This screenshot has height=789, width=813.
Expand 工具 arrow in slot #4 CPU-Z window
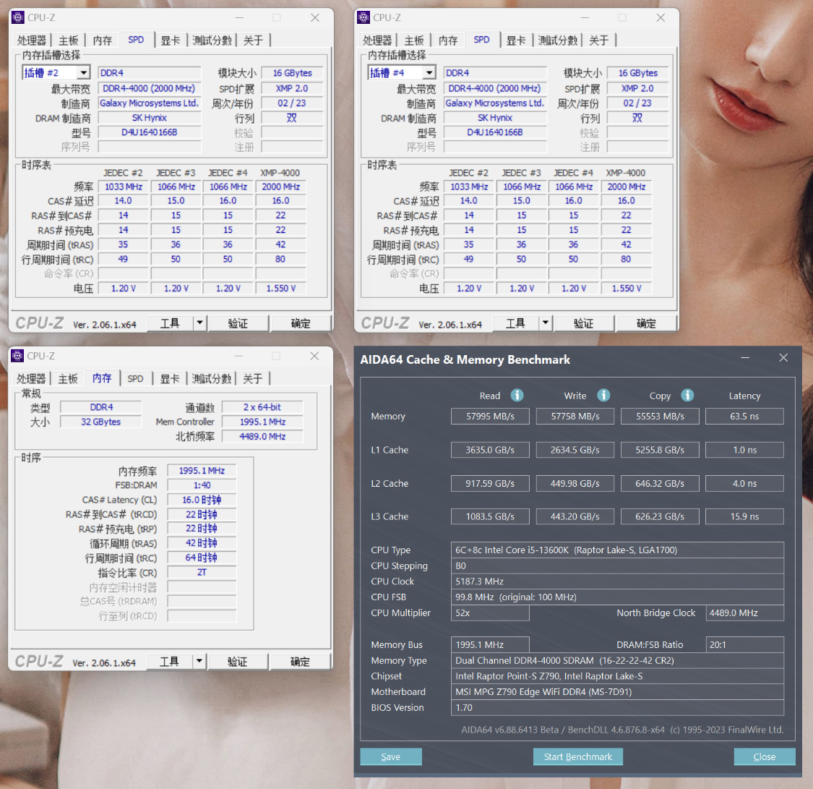point(546,323)
